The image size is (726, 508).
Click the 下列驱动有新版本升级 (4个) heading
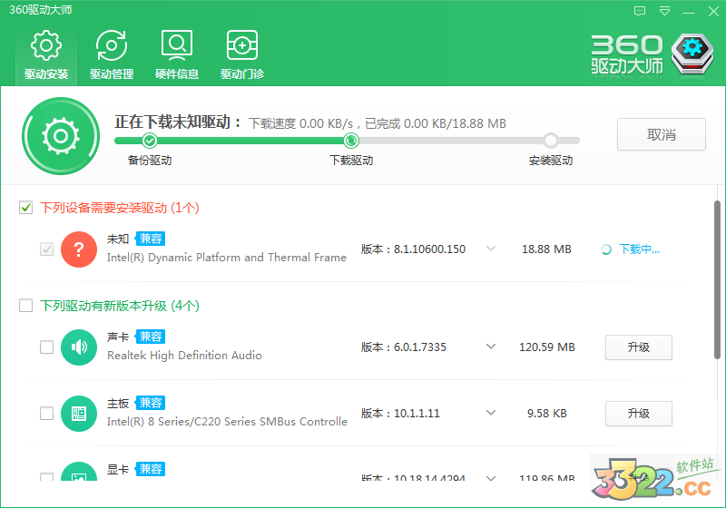tap(120, 306)
